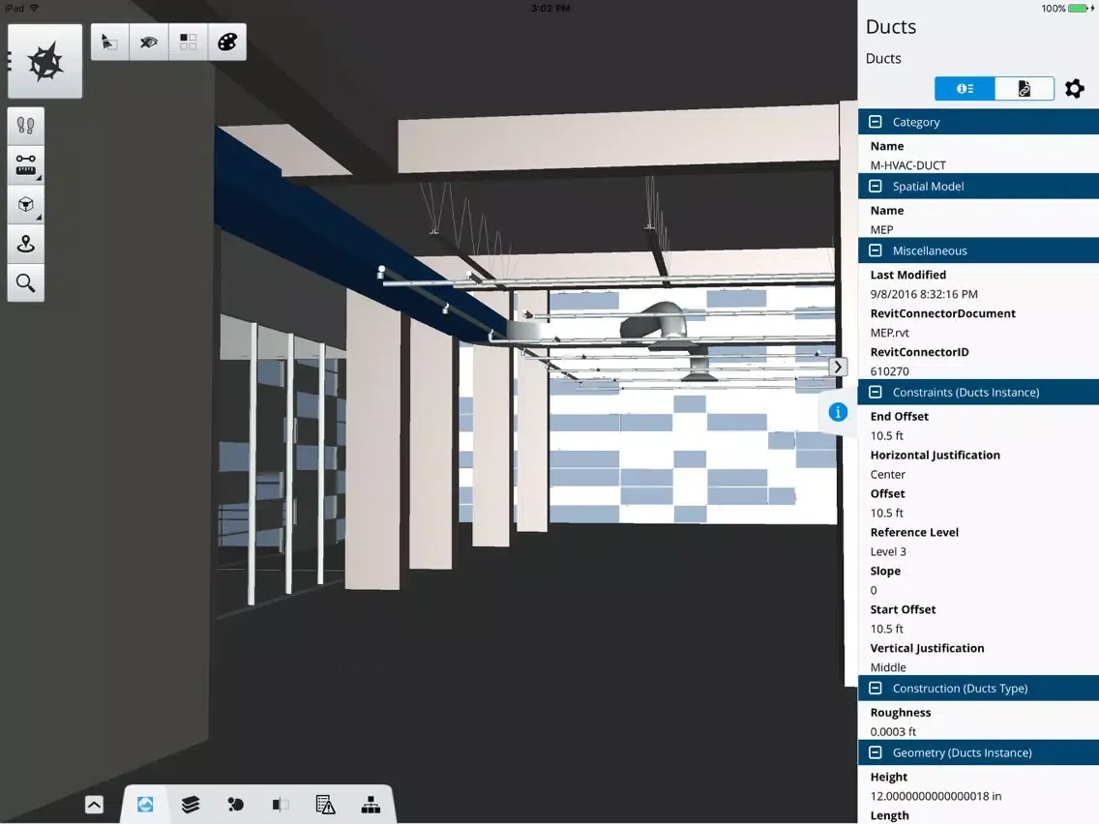Open the magnifier search tool
The image size is (1099, 824).
[26, 283]
